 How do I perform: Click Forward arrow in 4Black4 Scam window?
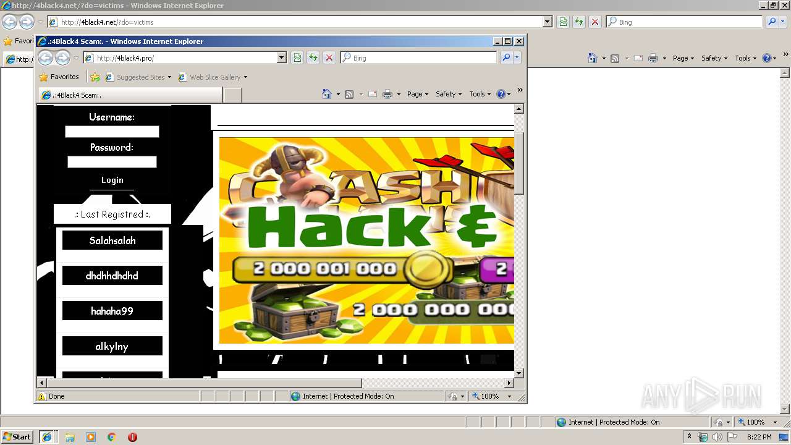pyautogui.click(x=62, y=58)
